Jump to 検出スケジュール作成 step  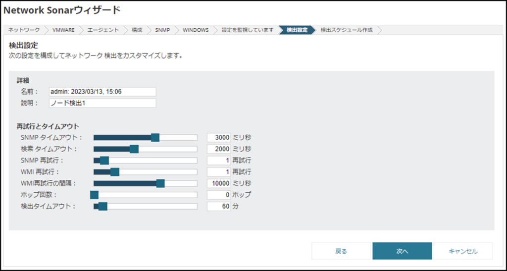click(x=346, y=30)
